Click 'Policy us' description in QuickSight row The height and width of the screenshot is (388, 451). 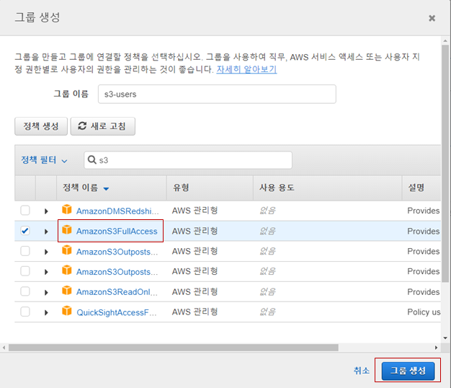(x=424, y=312)
